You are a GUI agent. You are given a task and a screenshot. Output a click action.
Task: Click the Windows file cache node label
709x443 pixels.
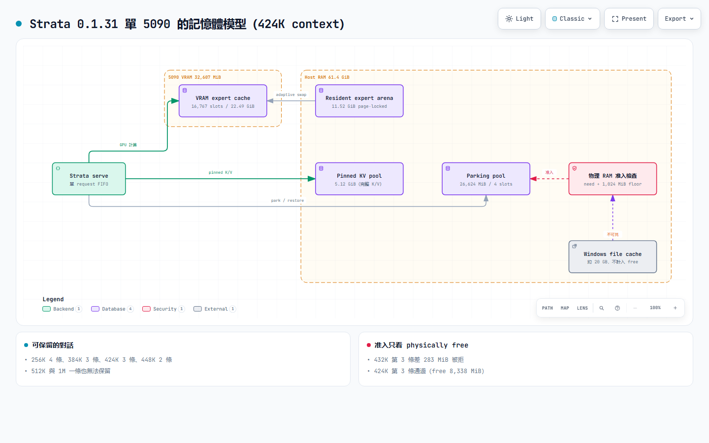tap(612, 254)
